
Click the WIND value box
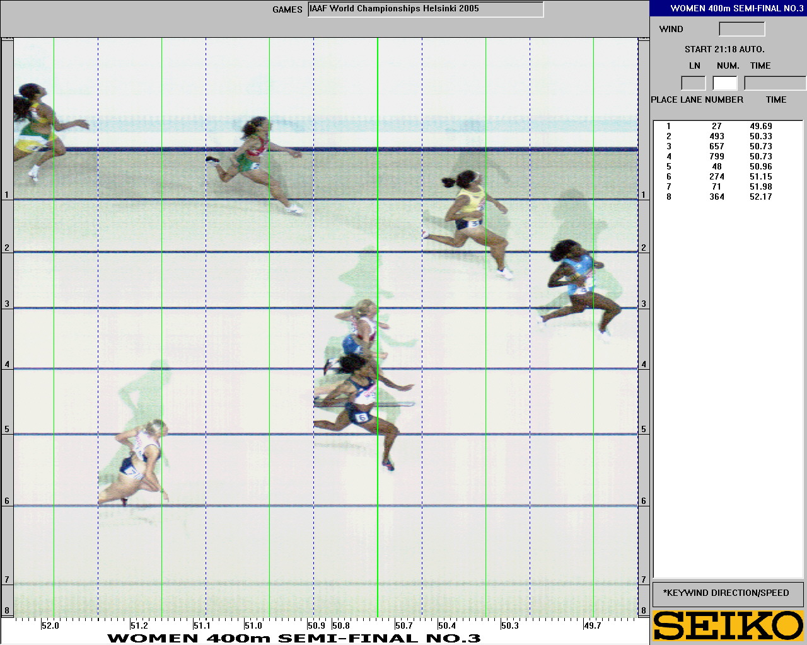(x=741, y=29)
